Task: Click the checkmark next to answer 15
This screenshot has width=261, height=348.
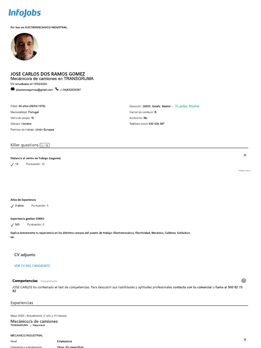Action: click(12, 164)
